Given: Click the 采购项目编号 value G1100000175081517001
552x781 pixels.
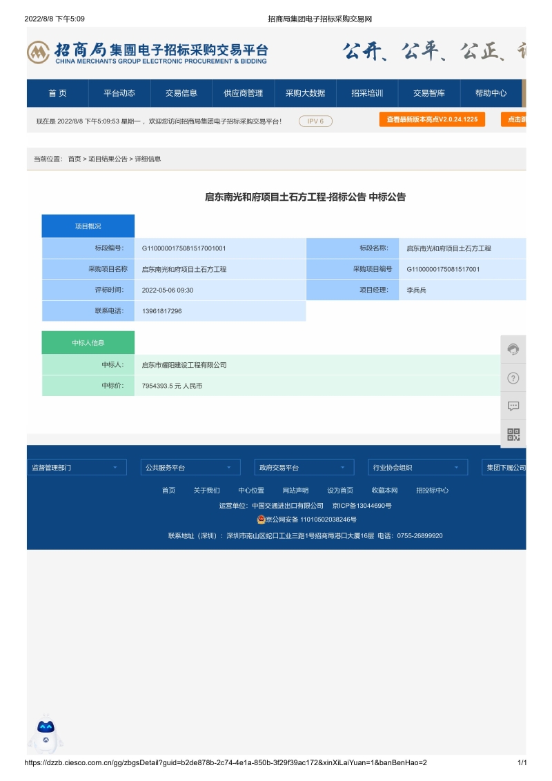Looking at the screenshot, I should click(x=443, y=269).
